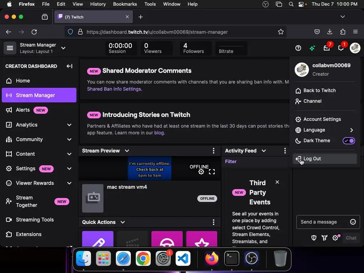Open Stream Preview settings gear icon
Screen dimensions: 364x273
click(201, 172)
